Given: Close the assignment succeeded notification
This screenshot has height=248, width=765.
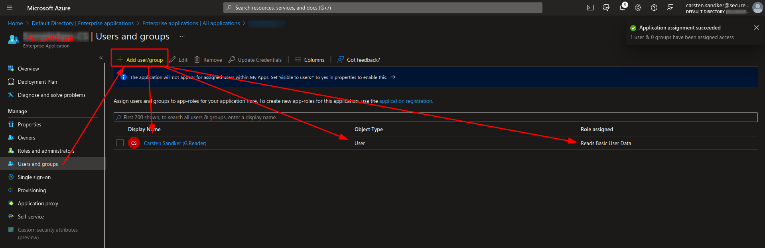Looking at the screenshot, I should pos(756,28).
